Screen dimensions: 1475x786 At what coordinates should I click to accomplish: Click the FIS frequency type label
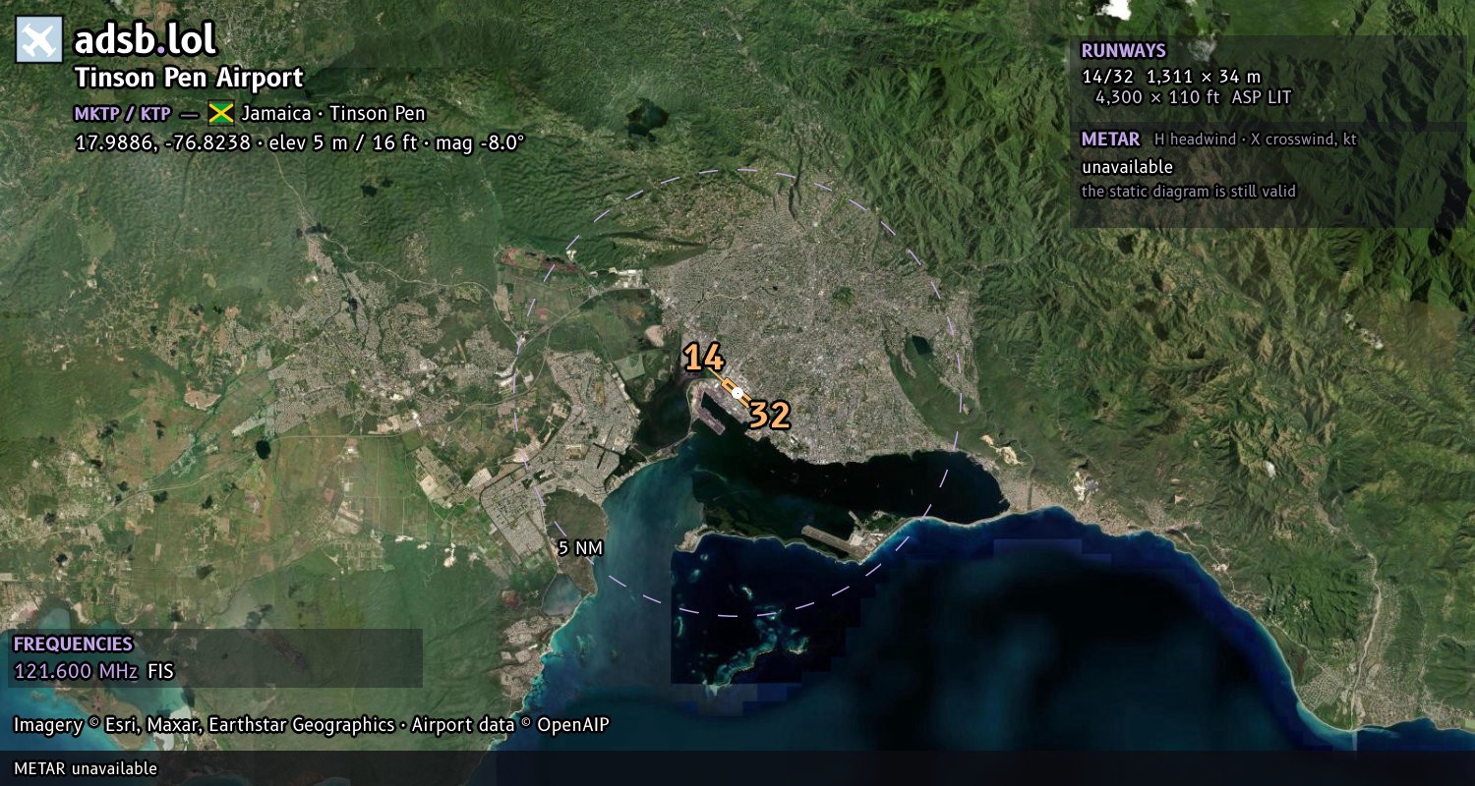pyautogui.click(x=160, y=672)
